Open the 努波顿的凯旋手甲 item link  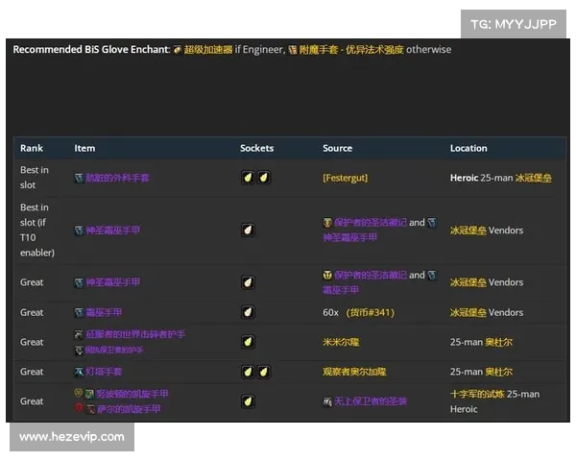click(132, 394)
